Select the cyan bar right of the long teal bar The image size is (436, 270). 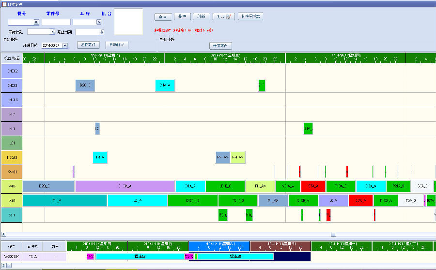pos(138,201)
